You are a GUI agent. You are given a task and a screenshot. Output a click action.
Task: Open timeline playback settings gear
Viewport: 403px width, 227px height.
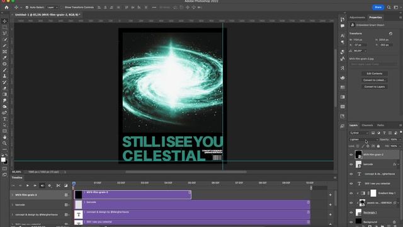(x=49, y=185)
